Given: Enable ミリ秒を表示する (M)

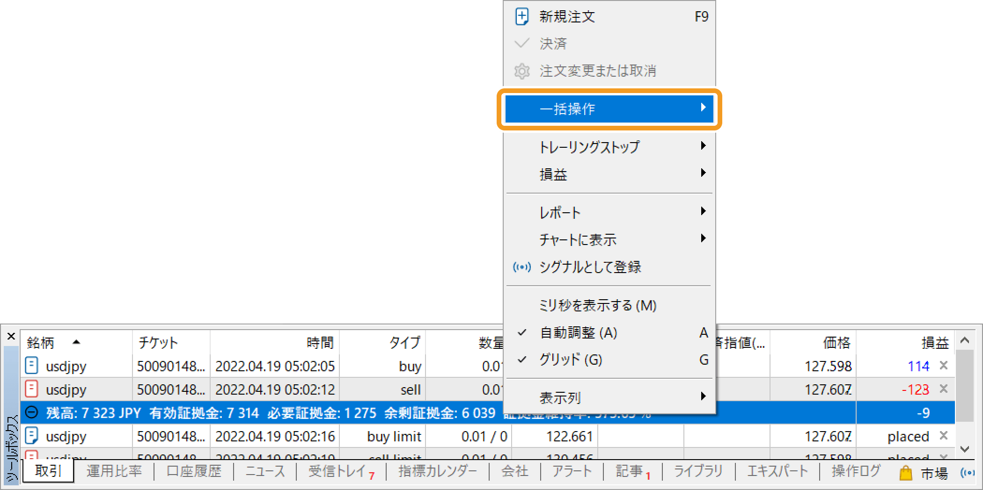Looking at the screenshot, I should tap(609, 305).
